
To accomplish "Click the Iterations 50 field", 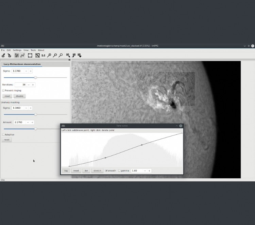I will pyautogui.click(x=20, y=85).
